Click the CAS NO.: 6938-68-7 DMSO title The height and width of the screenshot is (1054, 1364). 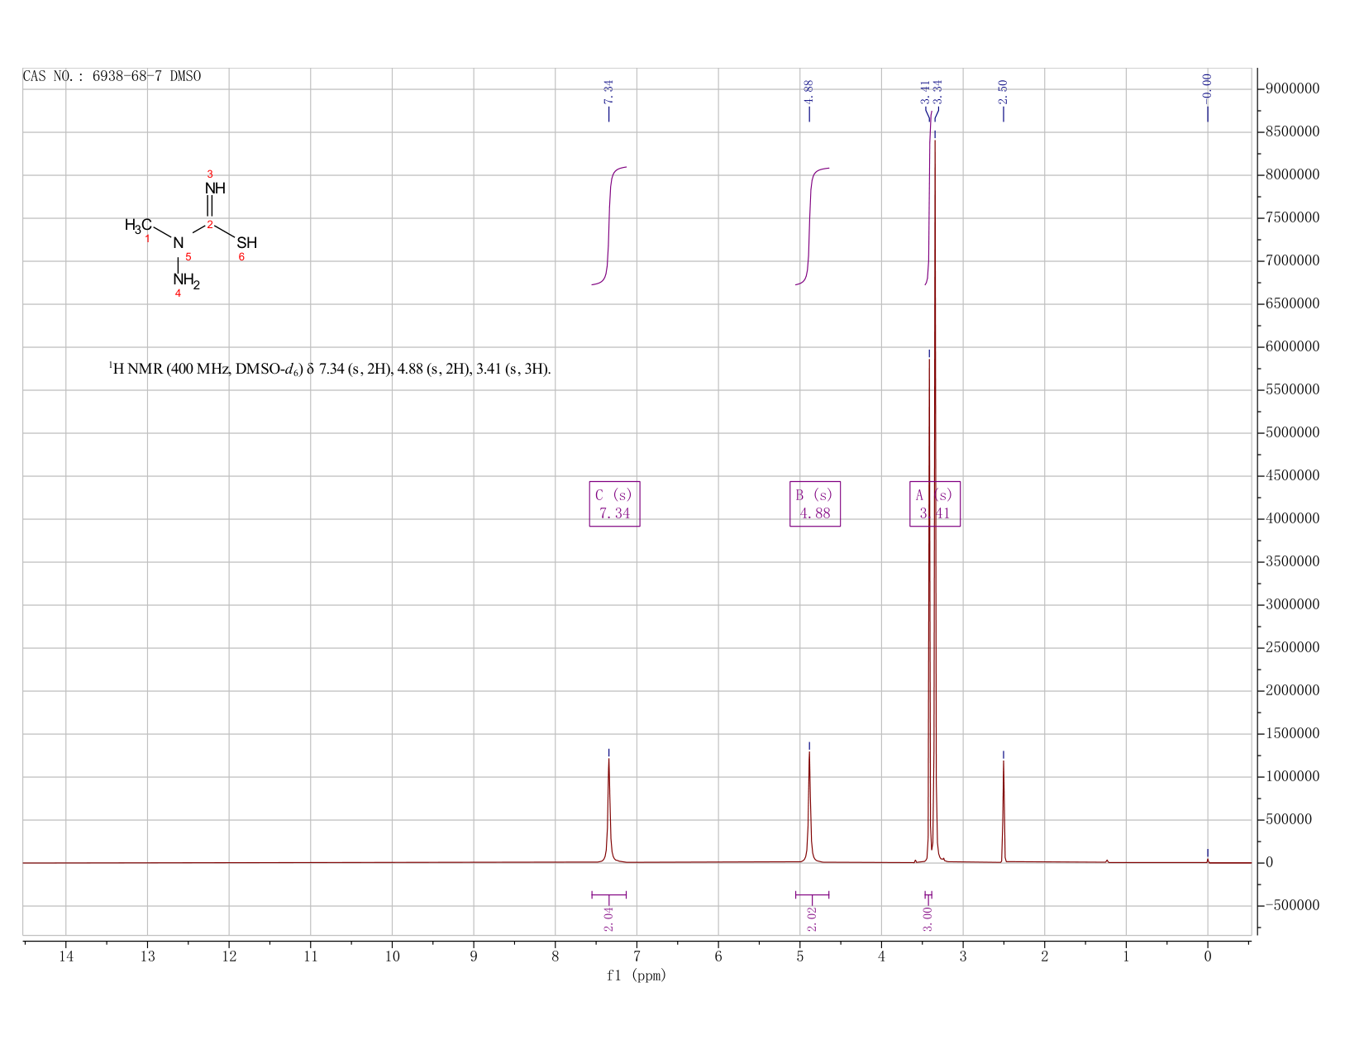coord(112,77)
